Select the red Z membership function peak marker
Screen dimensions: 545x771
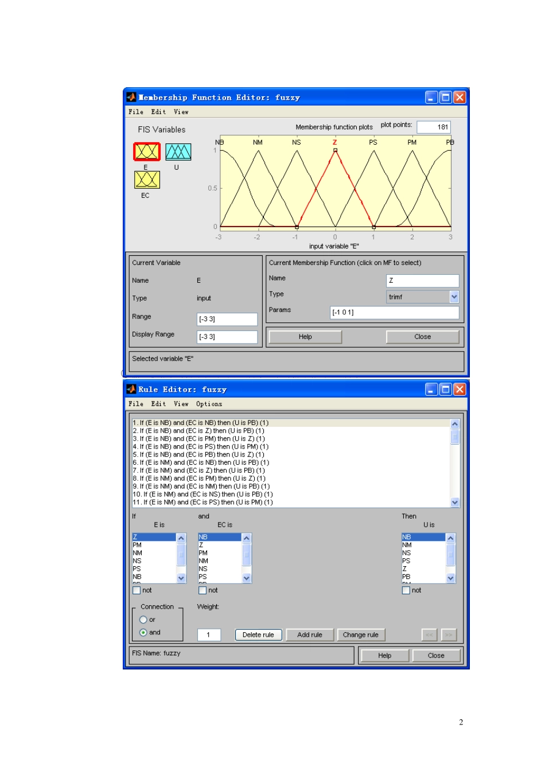pyautogui.click(x=336, y=150)
